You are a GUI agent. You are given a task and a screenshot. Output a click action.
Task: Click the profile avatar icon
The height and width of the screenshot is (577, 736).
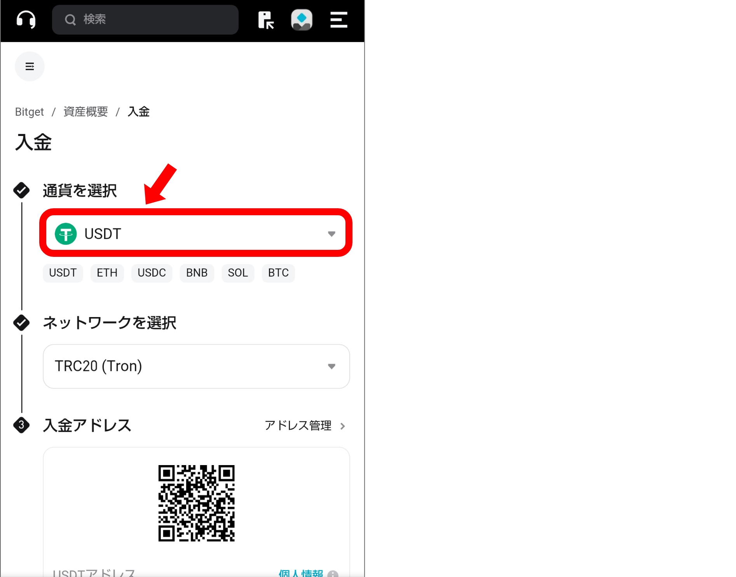(x=302, y=20)
